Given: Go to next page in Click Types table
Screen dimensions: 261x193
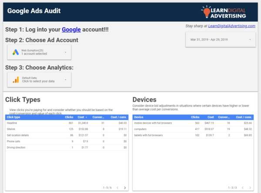Looking at the screenshot, I should coord(125,188).
